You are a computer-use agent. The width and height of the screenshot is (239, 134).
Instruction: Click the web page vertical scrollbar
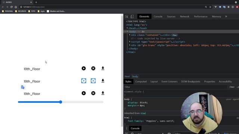pyautogui.click(x=122, y=71)
